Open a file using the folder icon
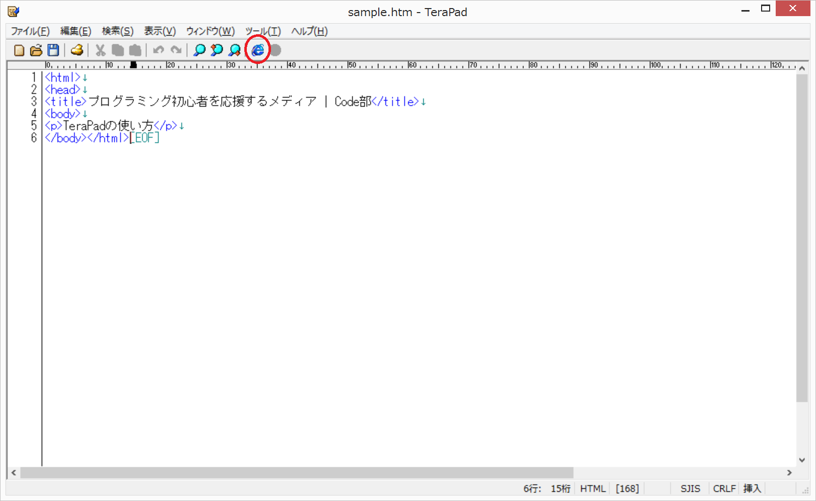 [x=36, y=50]
